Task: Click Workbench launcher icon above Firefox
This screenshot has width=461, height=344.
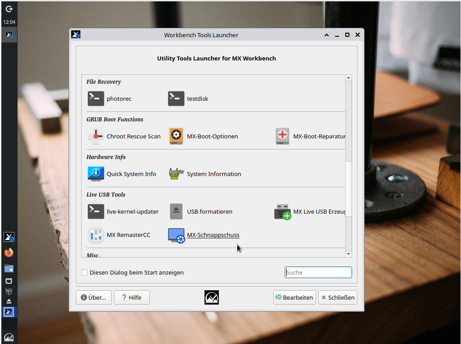Action: point(9,237)
